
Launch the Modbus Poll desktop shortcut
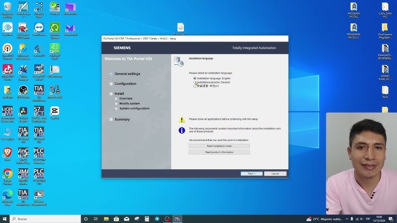(x=54, y=92)
